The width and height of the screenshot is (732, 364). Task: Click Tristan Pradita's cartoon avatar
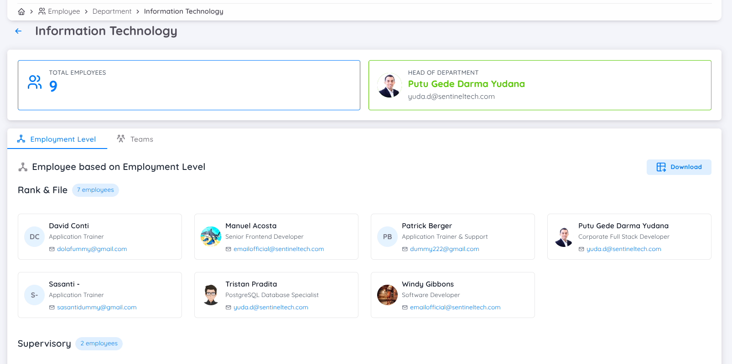pos(211,295)
